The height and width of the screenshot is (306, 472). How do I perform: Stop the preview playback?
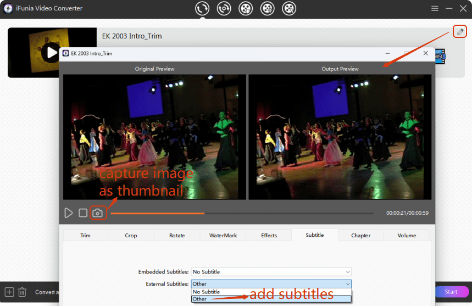click(x=83, y=213)
